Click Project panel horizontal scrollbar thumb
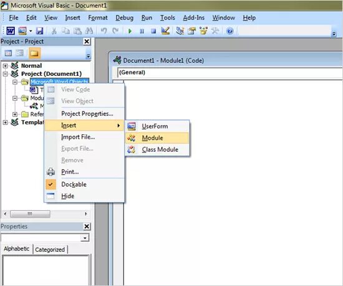Image resolution: width=343 pixels, height=286 pixels. coord(30,214)
